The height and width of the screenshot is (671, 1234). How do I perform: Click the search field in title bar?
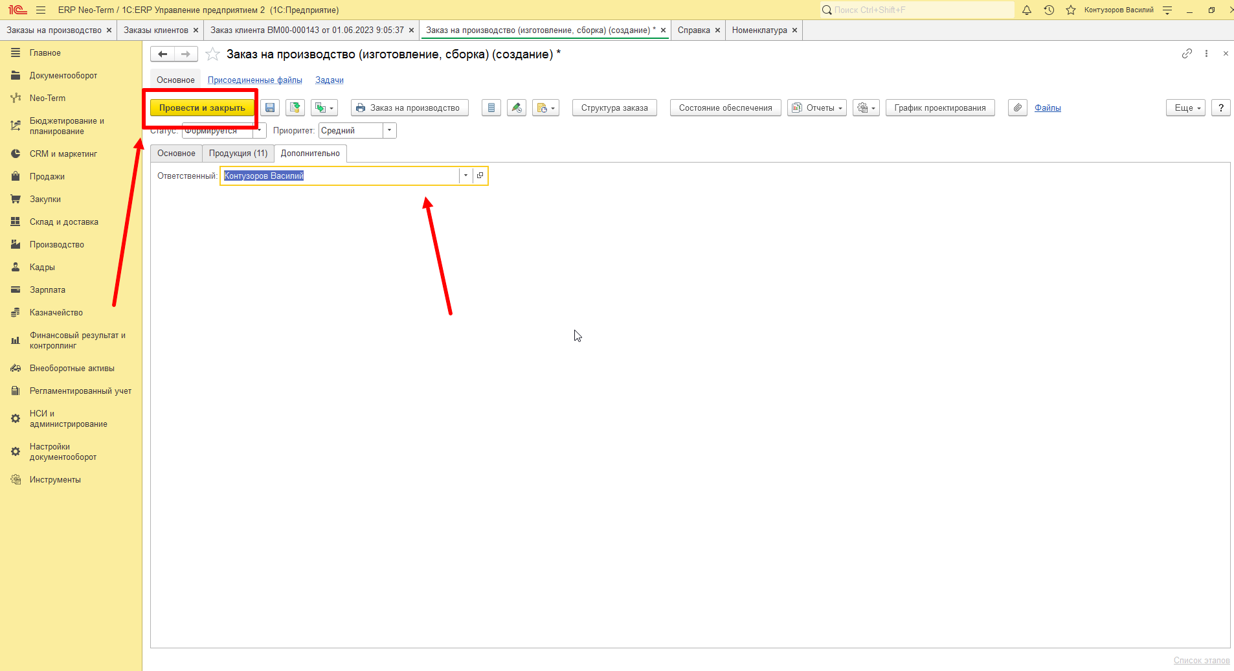pos(917,10)
